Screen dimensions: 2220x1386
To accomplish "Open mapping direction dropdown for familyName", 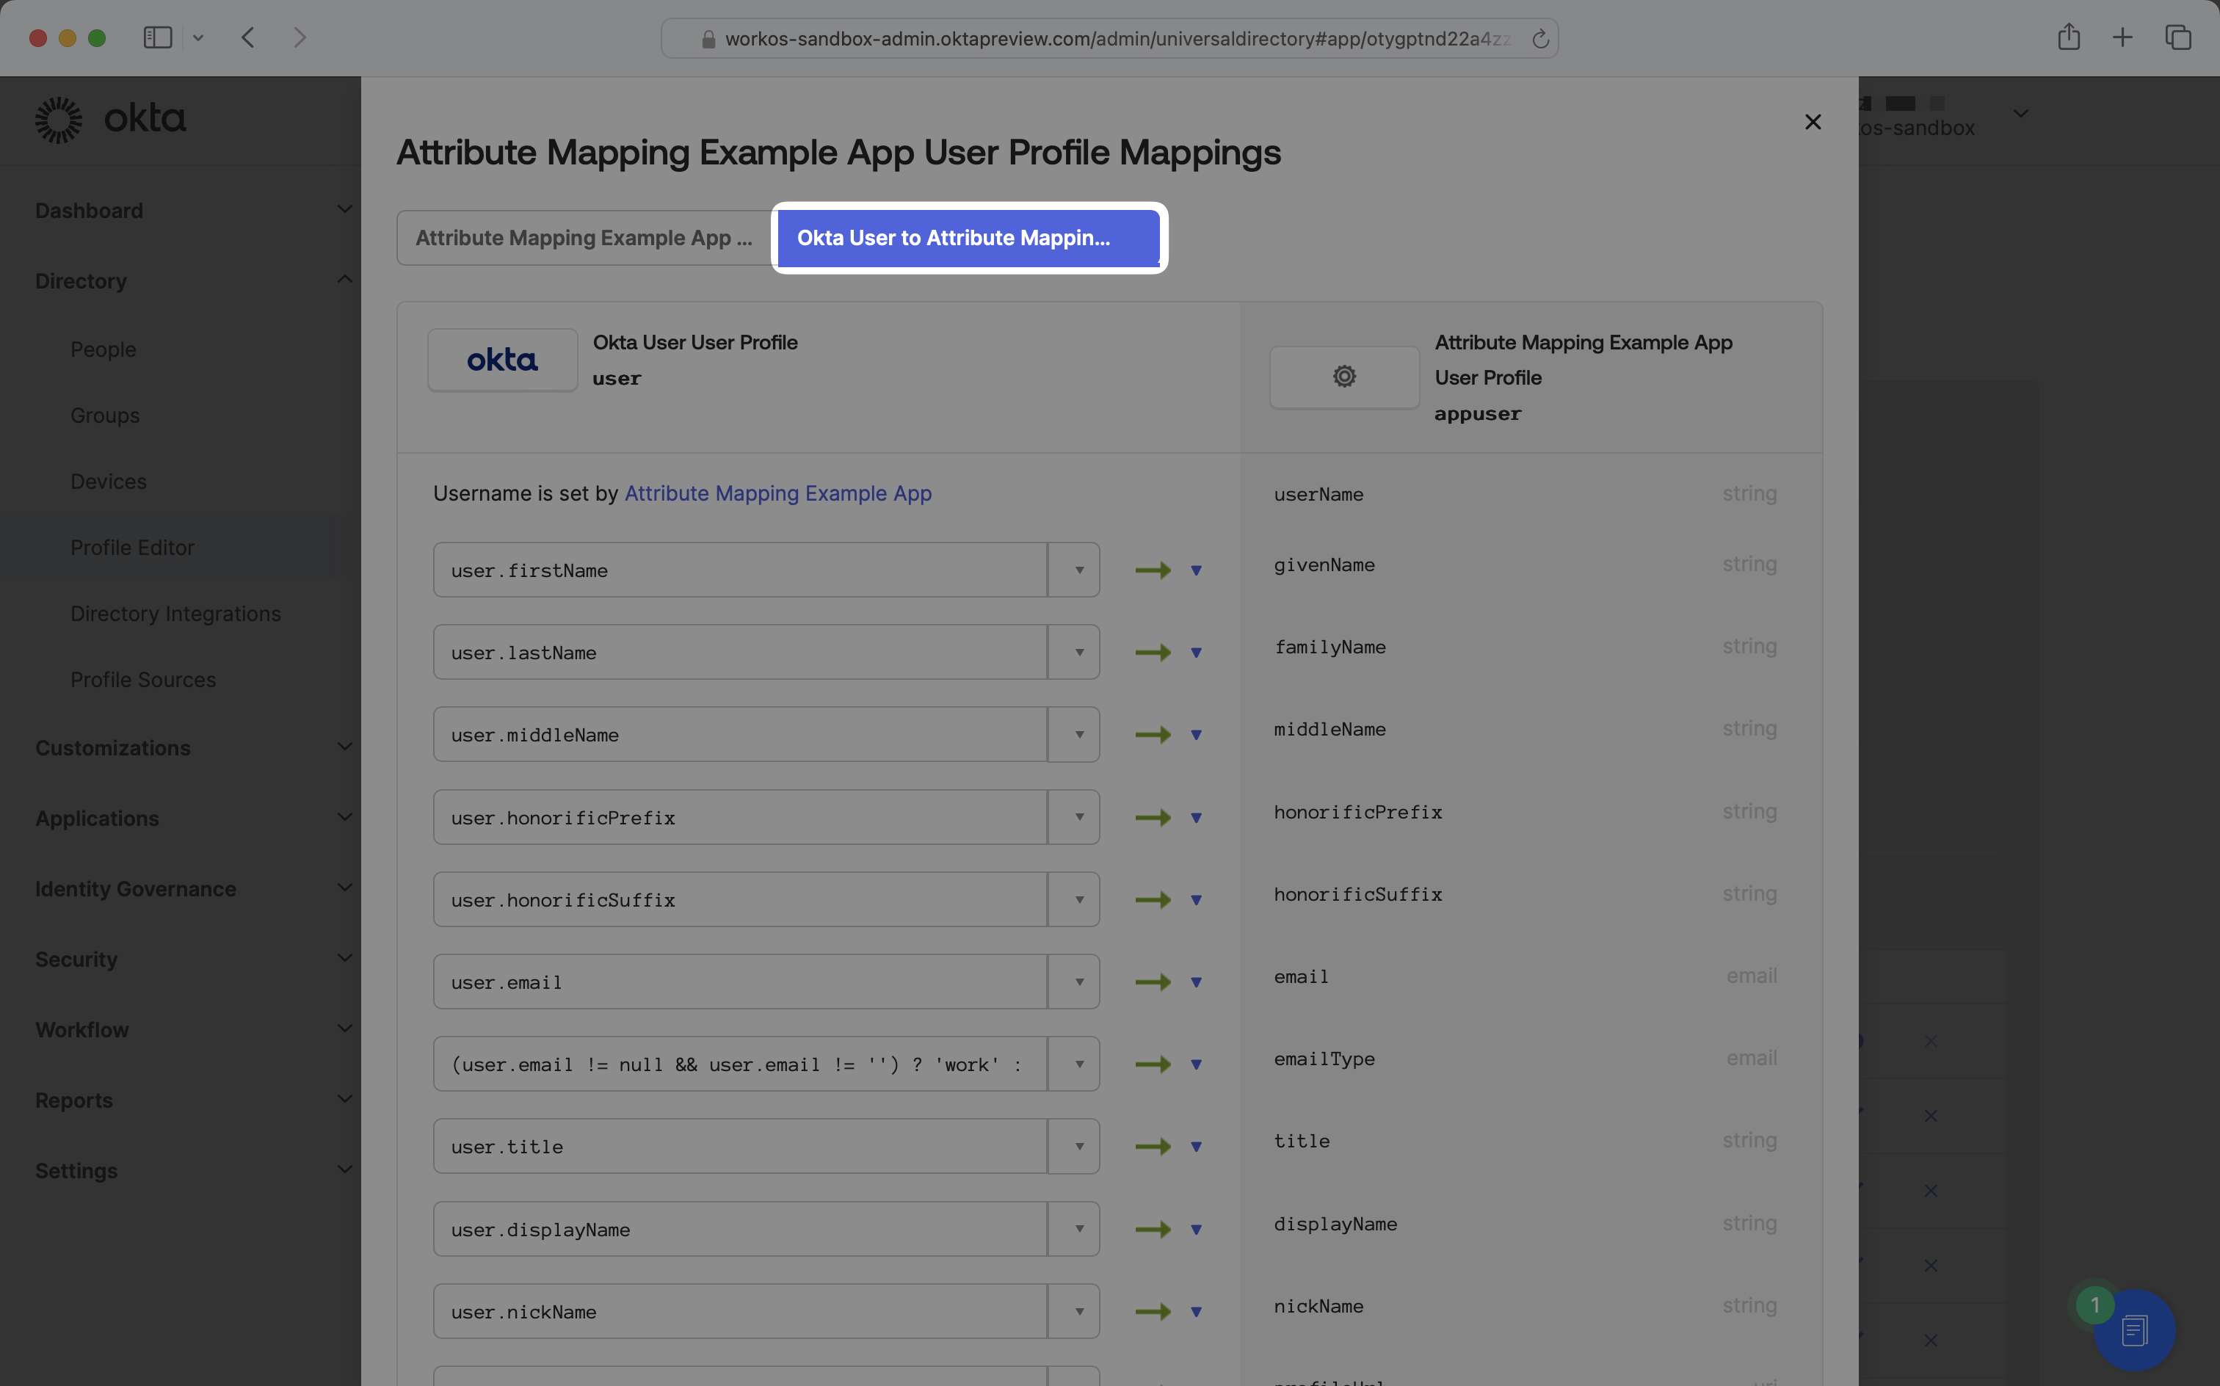I will (1195, 653).
